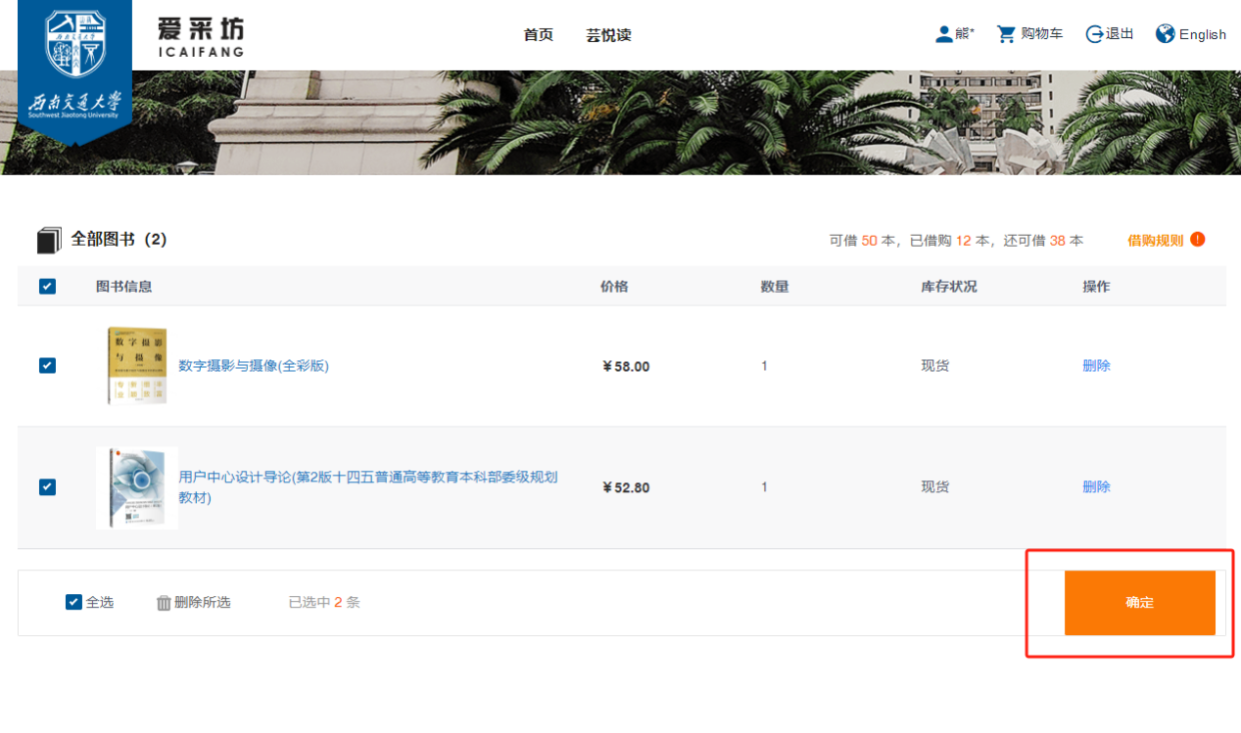This screenshot has width=1241, height=733.
Task: Click the logout arrow icon
Action: click(x=1094, y=34)
